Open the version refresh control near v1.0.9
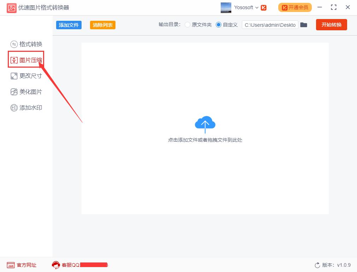The image size is (357, 272). 317,265
